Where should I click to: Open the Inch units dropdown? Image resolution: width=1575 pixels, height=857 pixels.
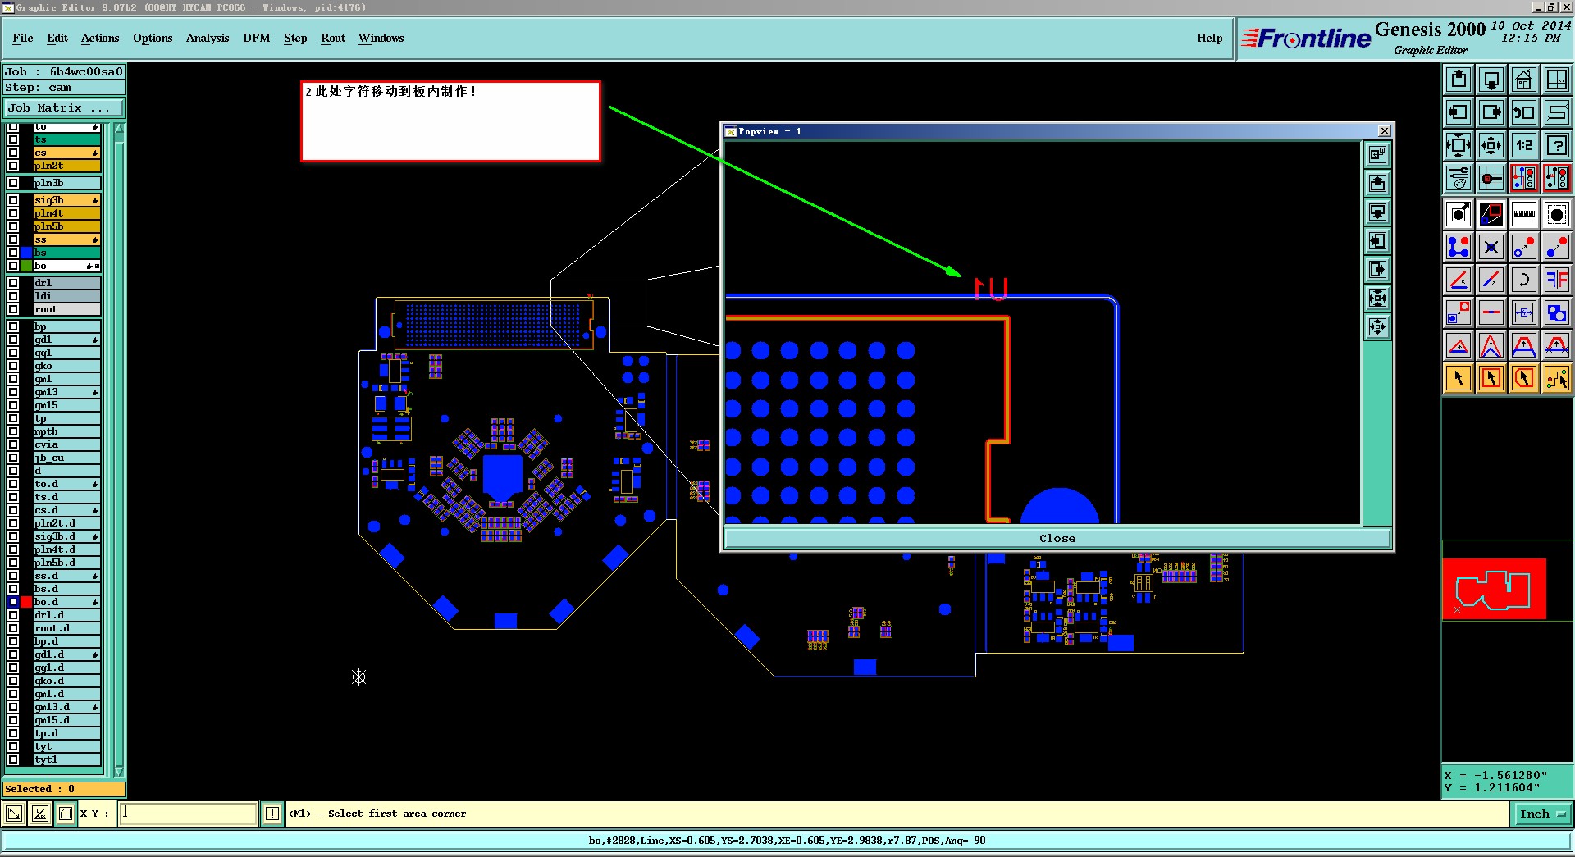[x=1542, y=814]
